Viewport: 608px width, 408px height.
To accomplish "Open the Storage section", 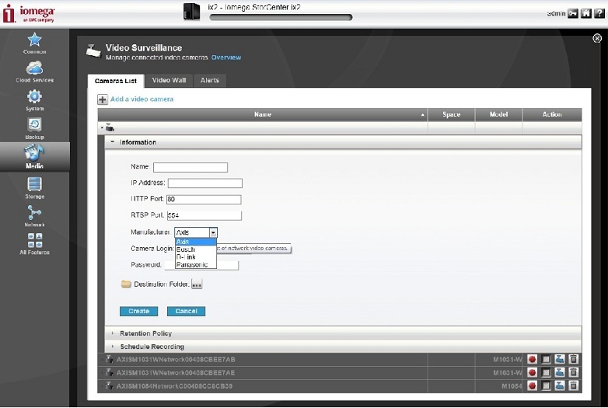I will pyautogui.click(x=34, y=188).
